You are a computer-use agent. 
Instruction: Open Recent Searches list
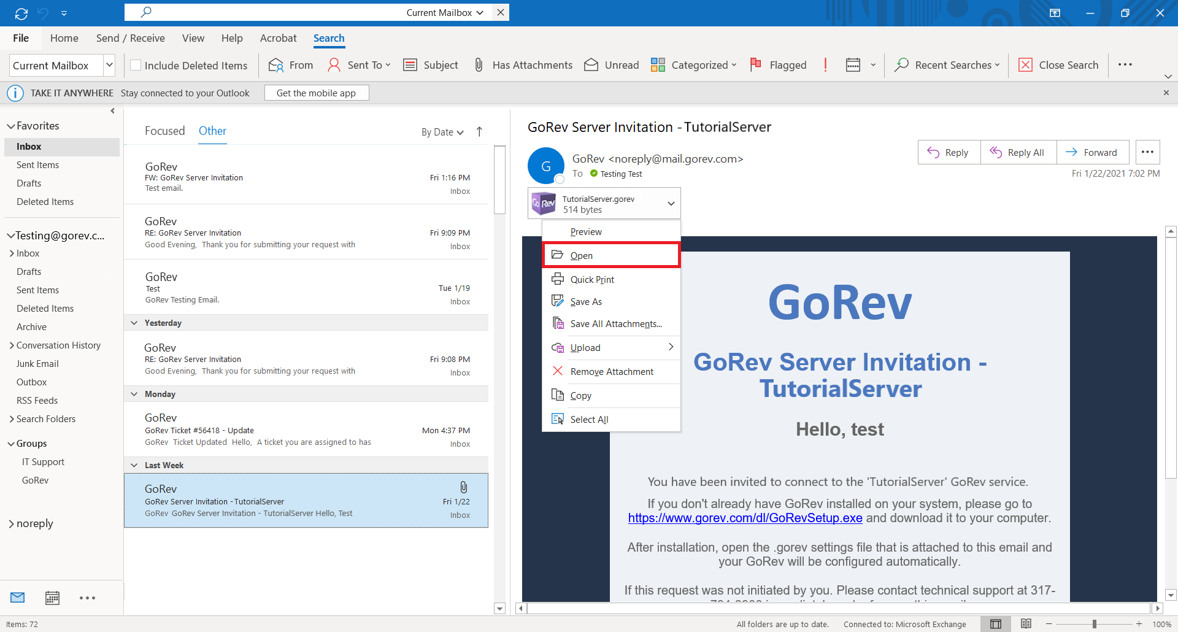[947, 65]
